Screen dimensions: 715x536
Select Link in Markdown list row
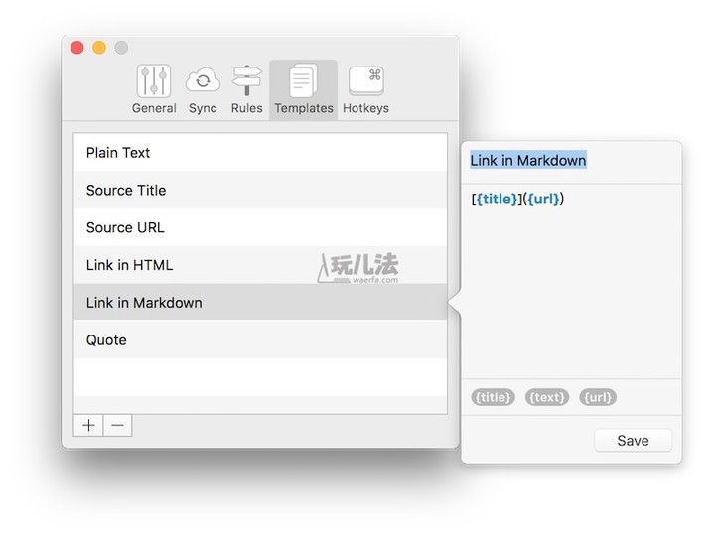tap(260, 303)
